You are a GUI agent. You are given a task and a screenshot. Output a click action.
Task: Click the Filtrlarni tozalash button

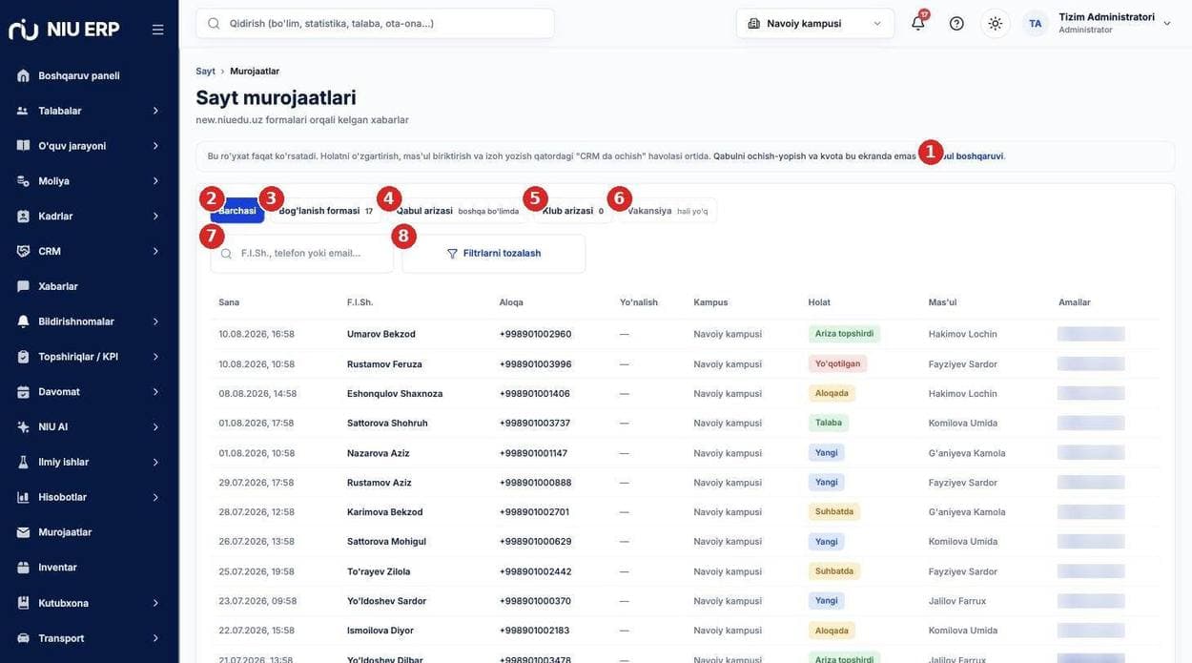tap(494, 254)
